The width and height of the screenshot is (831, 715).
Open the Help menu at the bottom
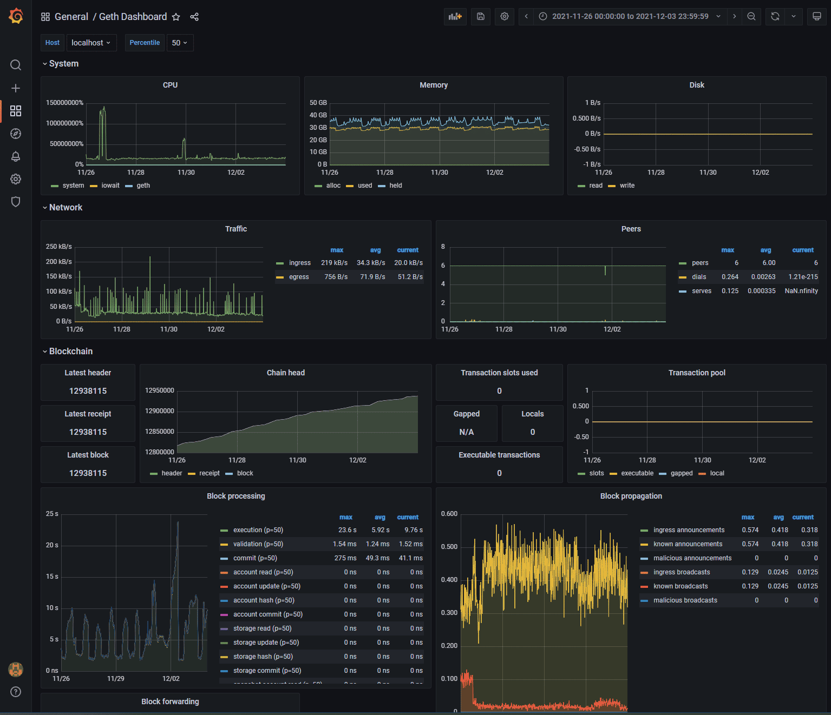point(16,692)
